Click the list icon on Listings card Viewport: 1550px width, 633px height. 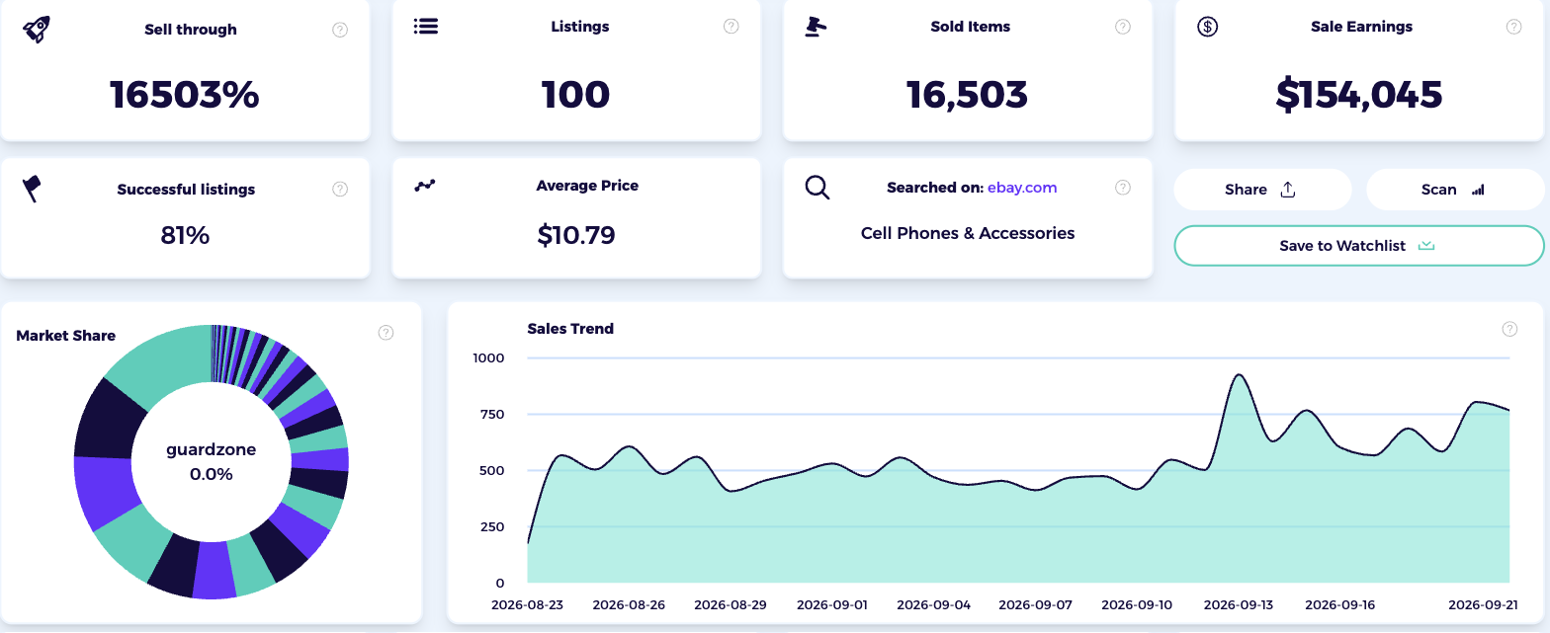click(x=426, y=27)
